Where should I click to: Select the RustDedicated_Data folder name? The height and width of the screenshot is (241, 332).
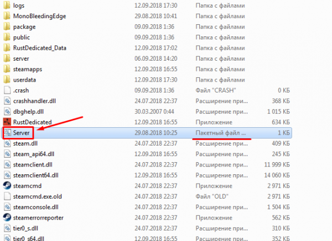[40, 48]
